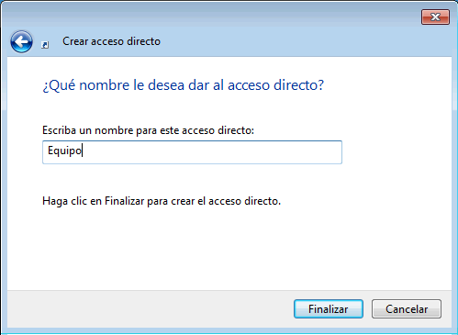The image size is (458, 335).
Task: Click Finalizar to create the shortcut
Action: 329,309
